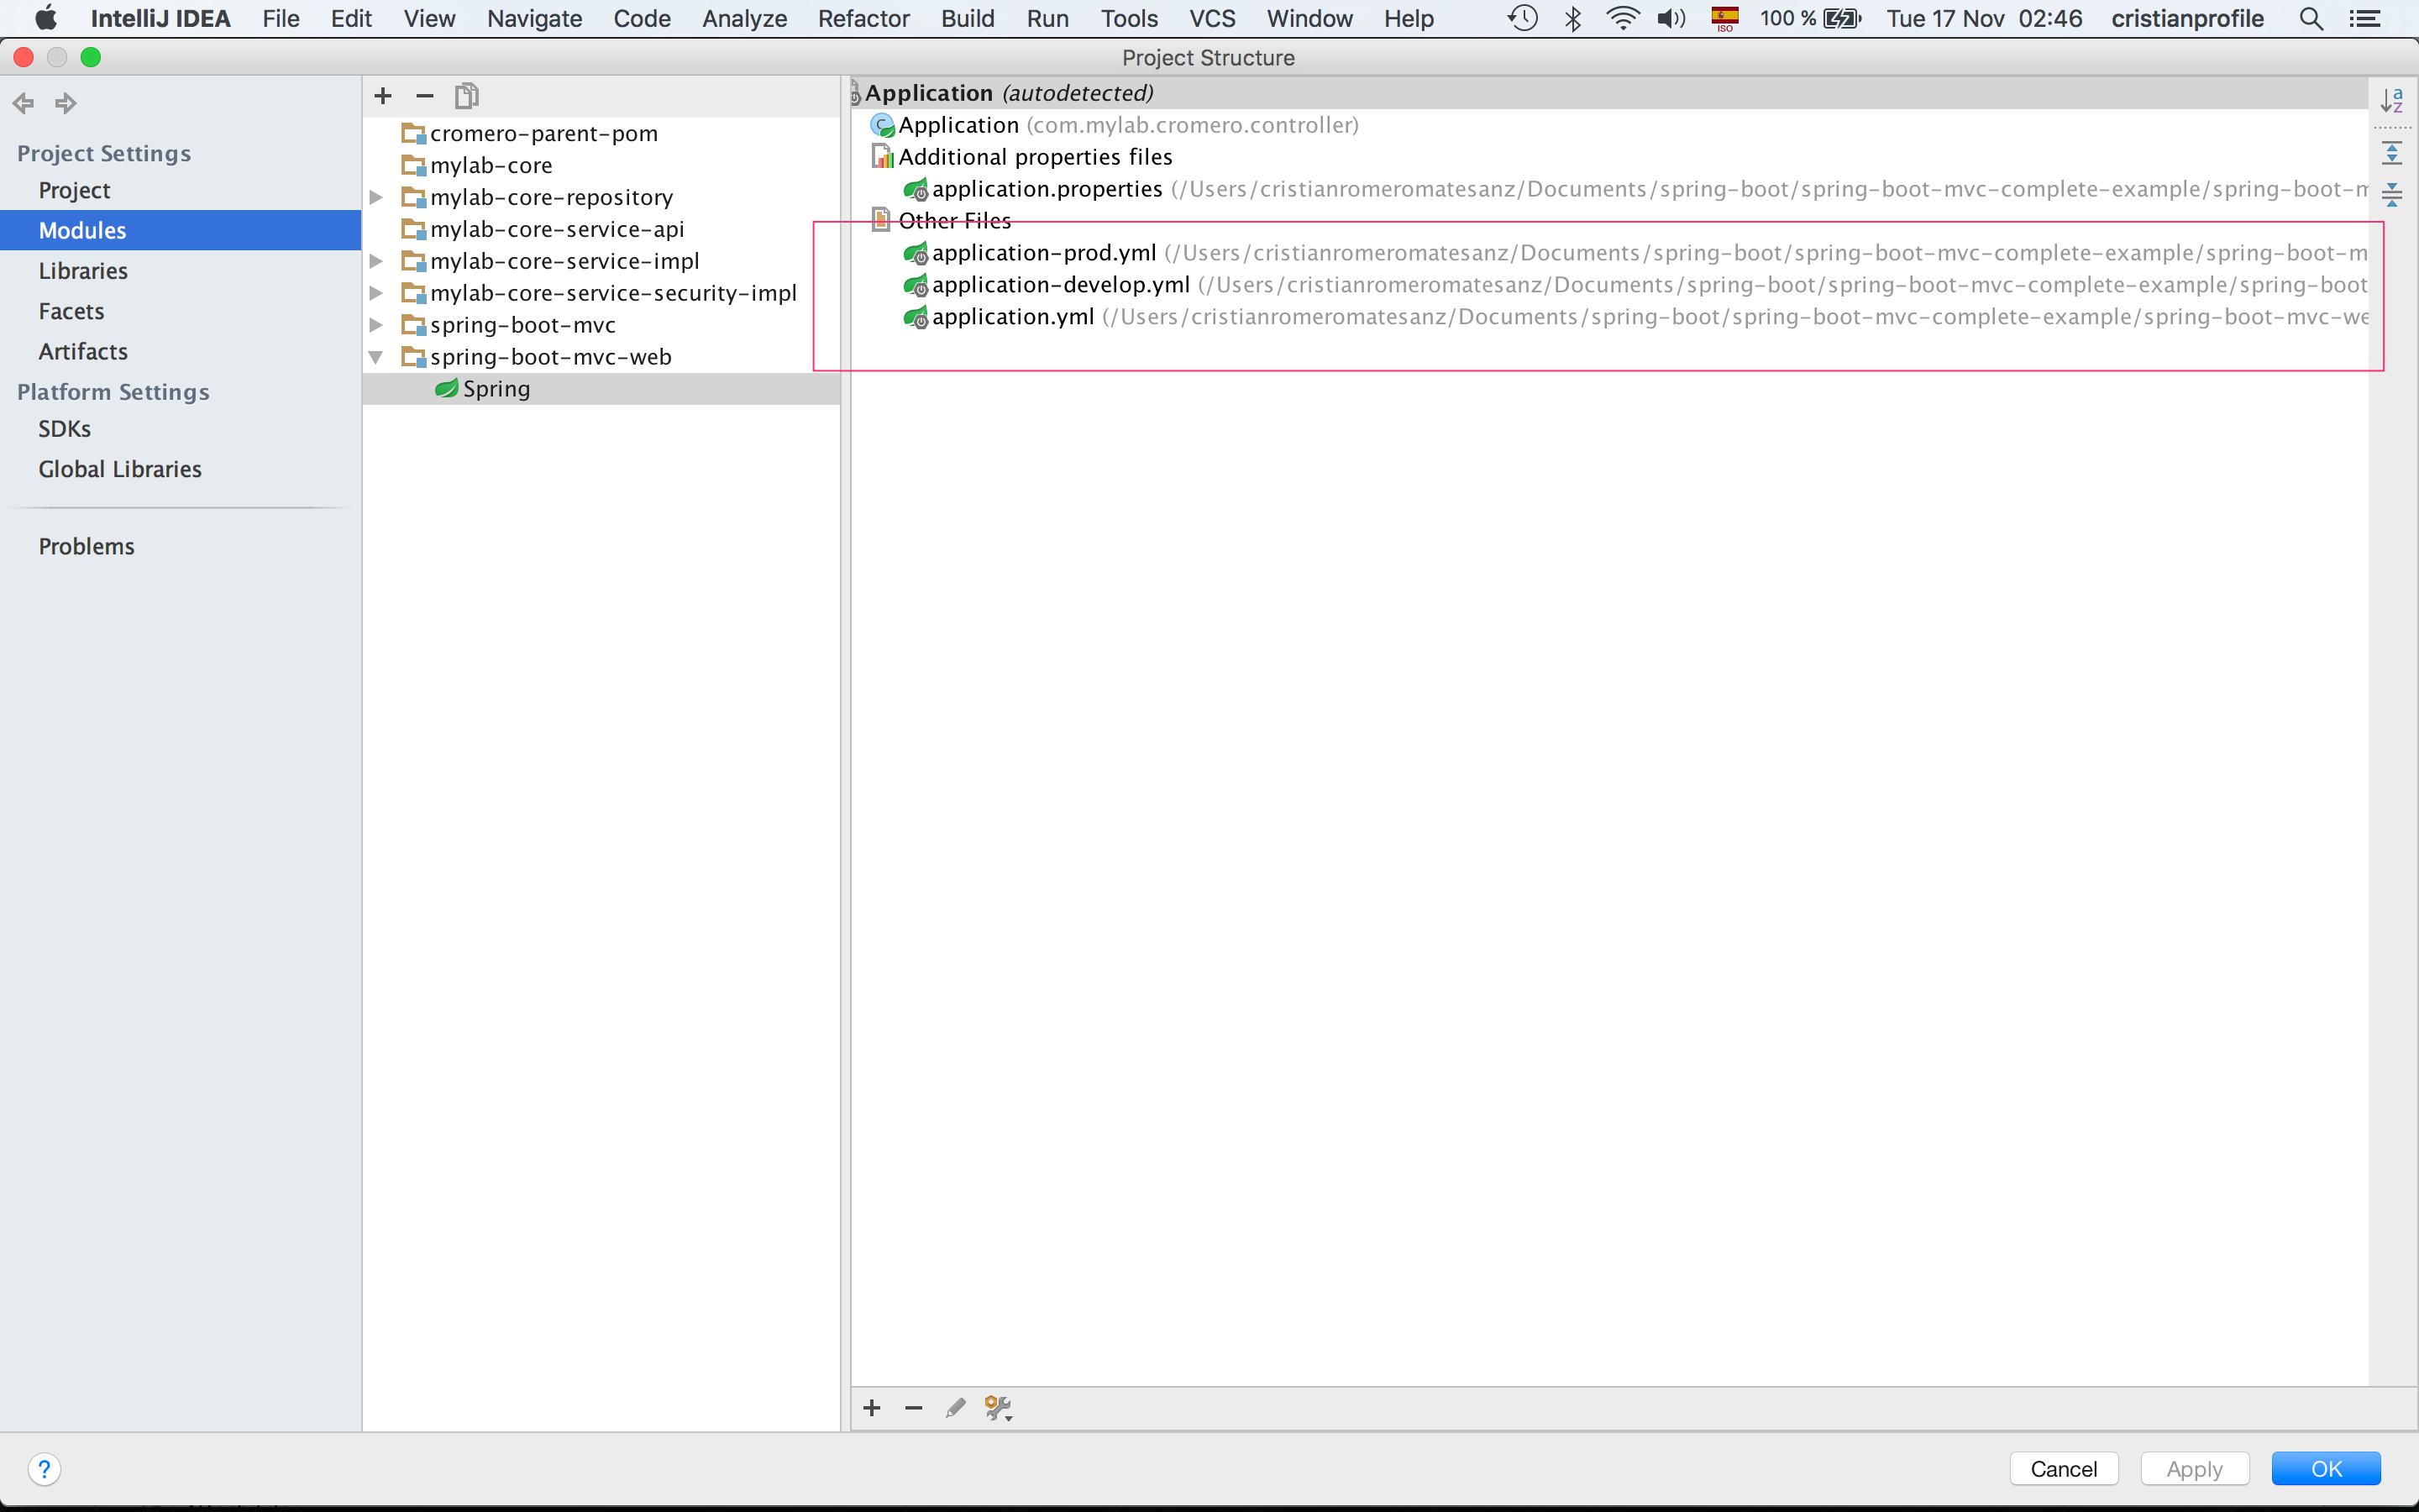Open the Refactor menu
Viewport: 2419px width, 1512px height.
click(863, 18)
